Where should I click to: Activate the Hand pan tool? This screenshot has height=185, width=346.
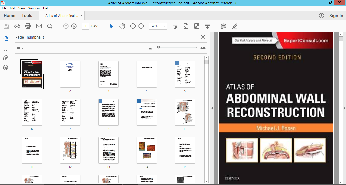coord(122,26)
